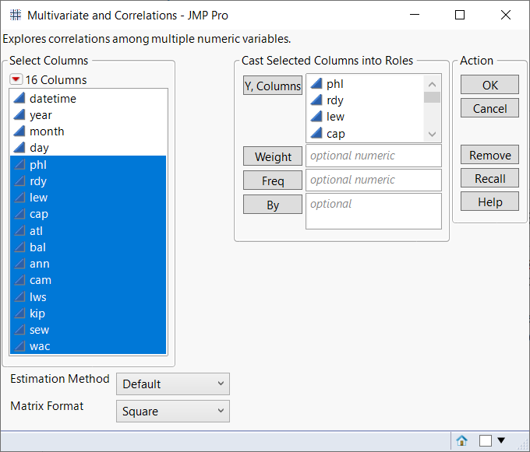This screenshot has height=452, width=530.
Task: Click the blue icon beside year column
Action: pyautogui.click(x=19, y=115)
